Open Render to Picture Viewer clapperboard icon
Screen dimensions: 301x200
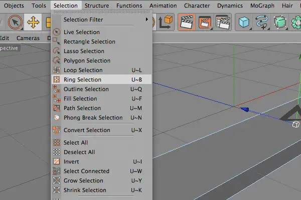(205, 22)
